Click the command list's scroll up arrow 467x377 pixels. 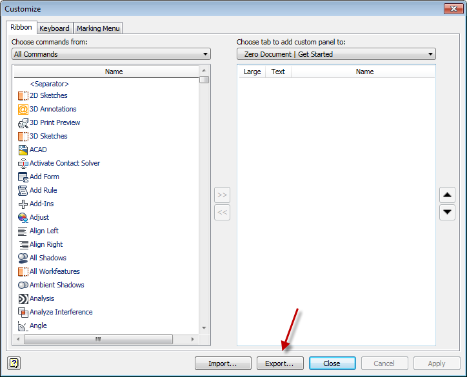click(x=204, y=70)
